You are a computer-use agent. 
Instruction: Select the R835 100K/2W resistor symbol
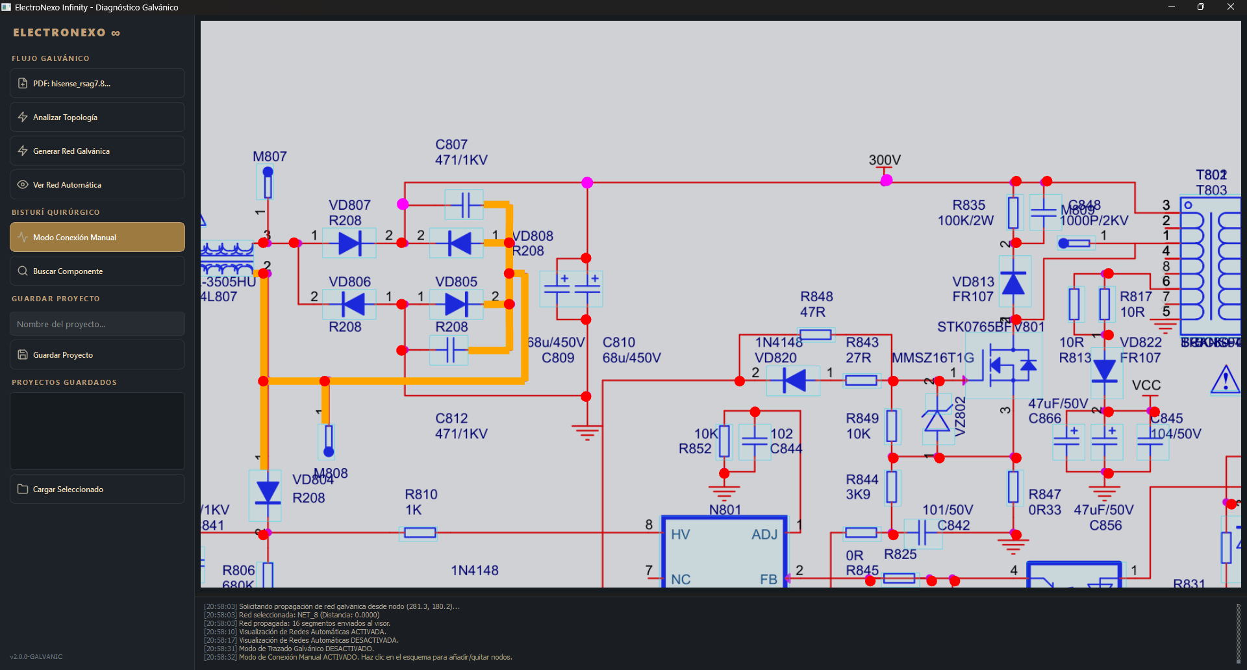tap(1013, 212)
